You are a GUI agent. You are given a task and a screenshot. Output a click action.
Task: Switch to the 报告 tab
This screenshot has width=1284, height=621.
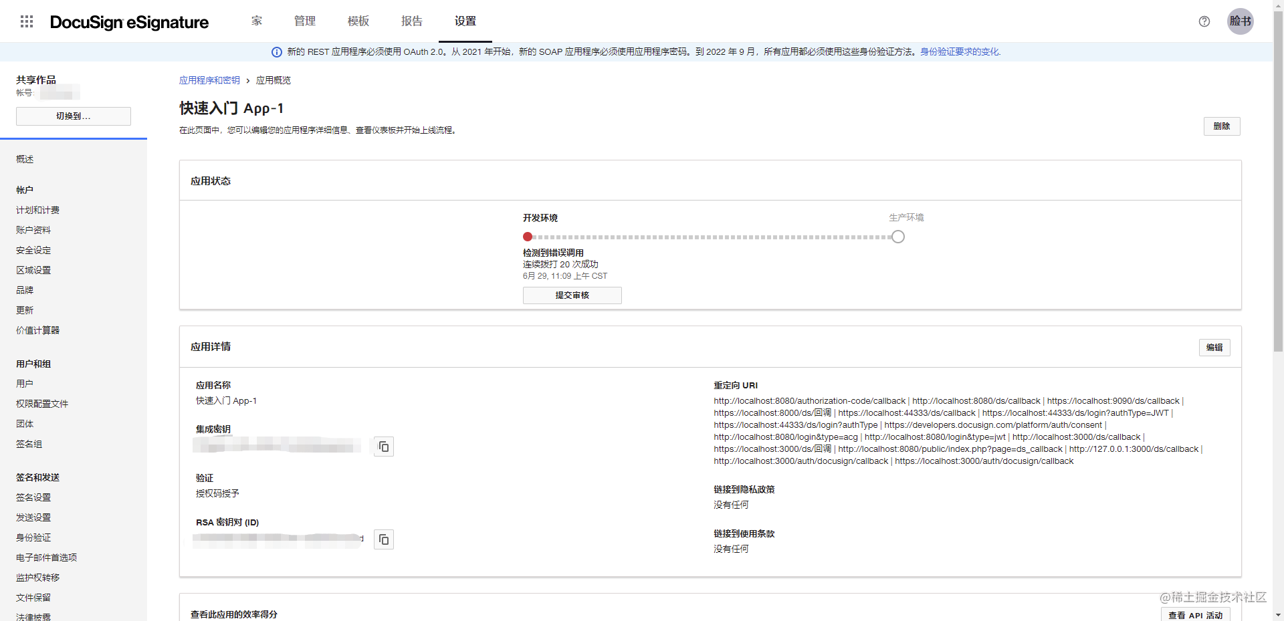click(x=411, y=21)
